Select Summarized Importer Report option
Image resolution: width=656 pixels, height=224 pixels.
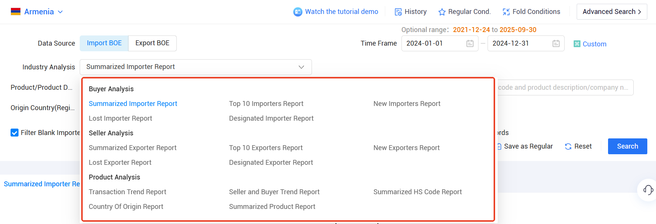pyautogui.click(x=133, y=104)
